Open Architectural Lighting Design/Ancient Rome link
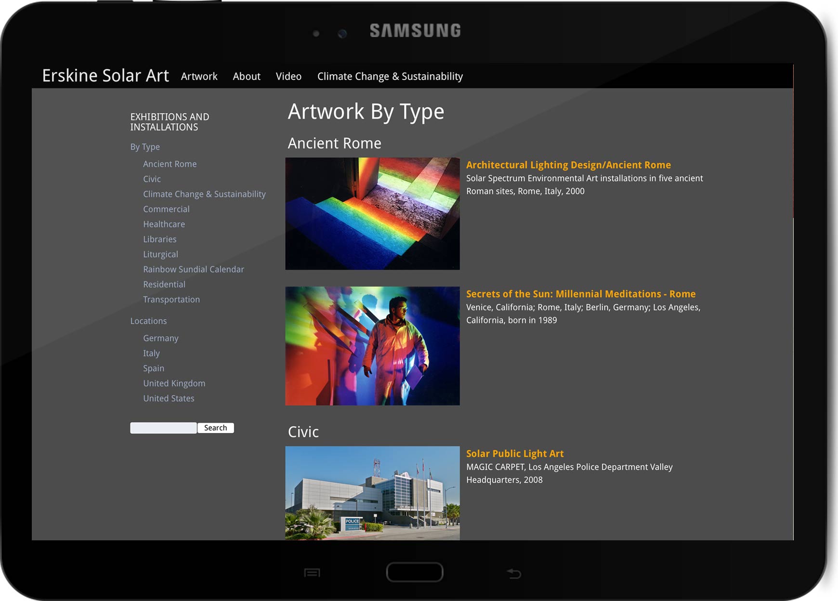 (568, 165)
